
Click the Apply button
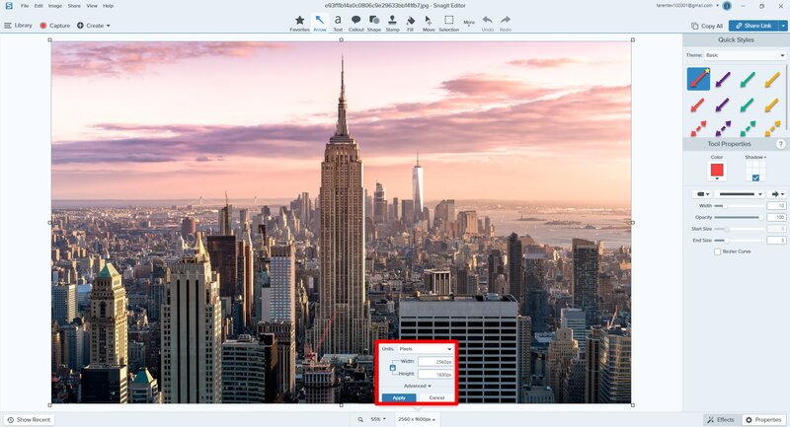click(398, 397)
